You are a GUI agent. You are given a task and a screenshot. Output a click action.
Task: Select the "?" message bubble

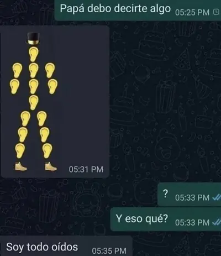click(189, 195)
